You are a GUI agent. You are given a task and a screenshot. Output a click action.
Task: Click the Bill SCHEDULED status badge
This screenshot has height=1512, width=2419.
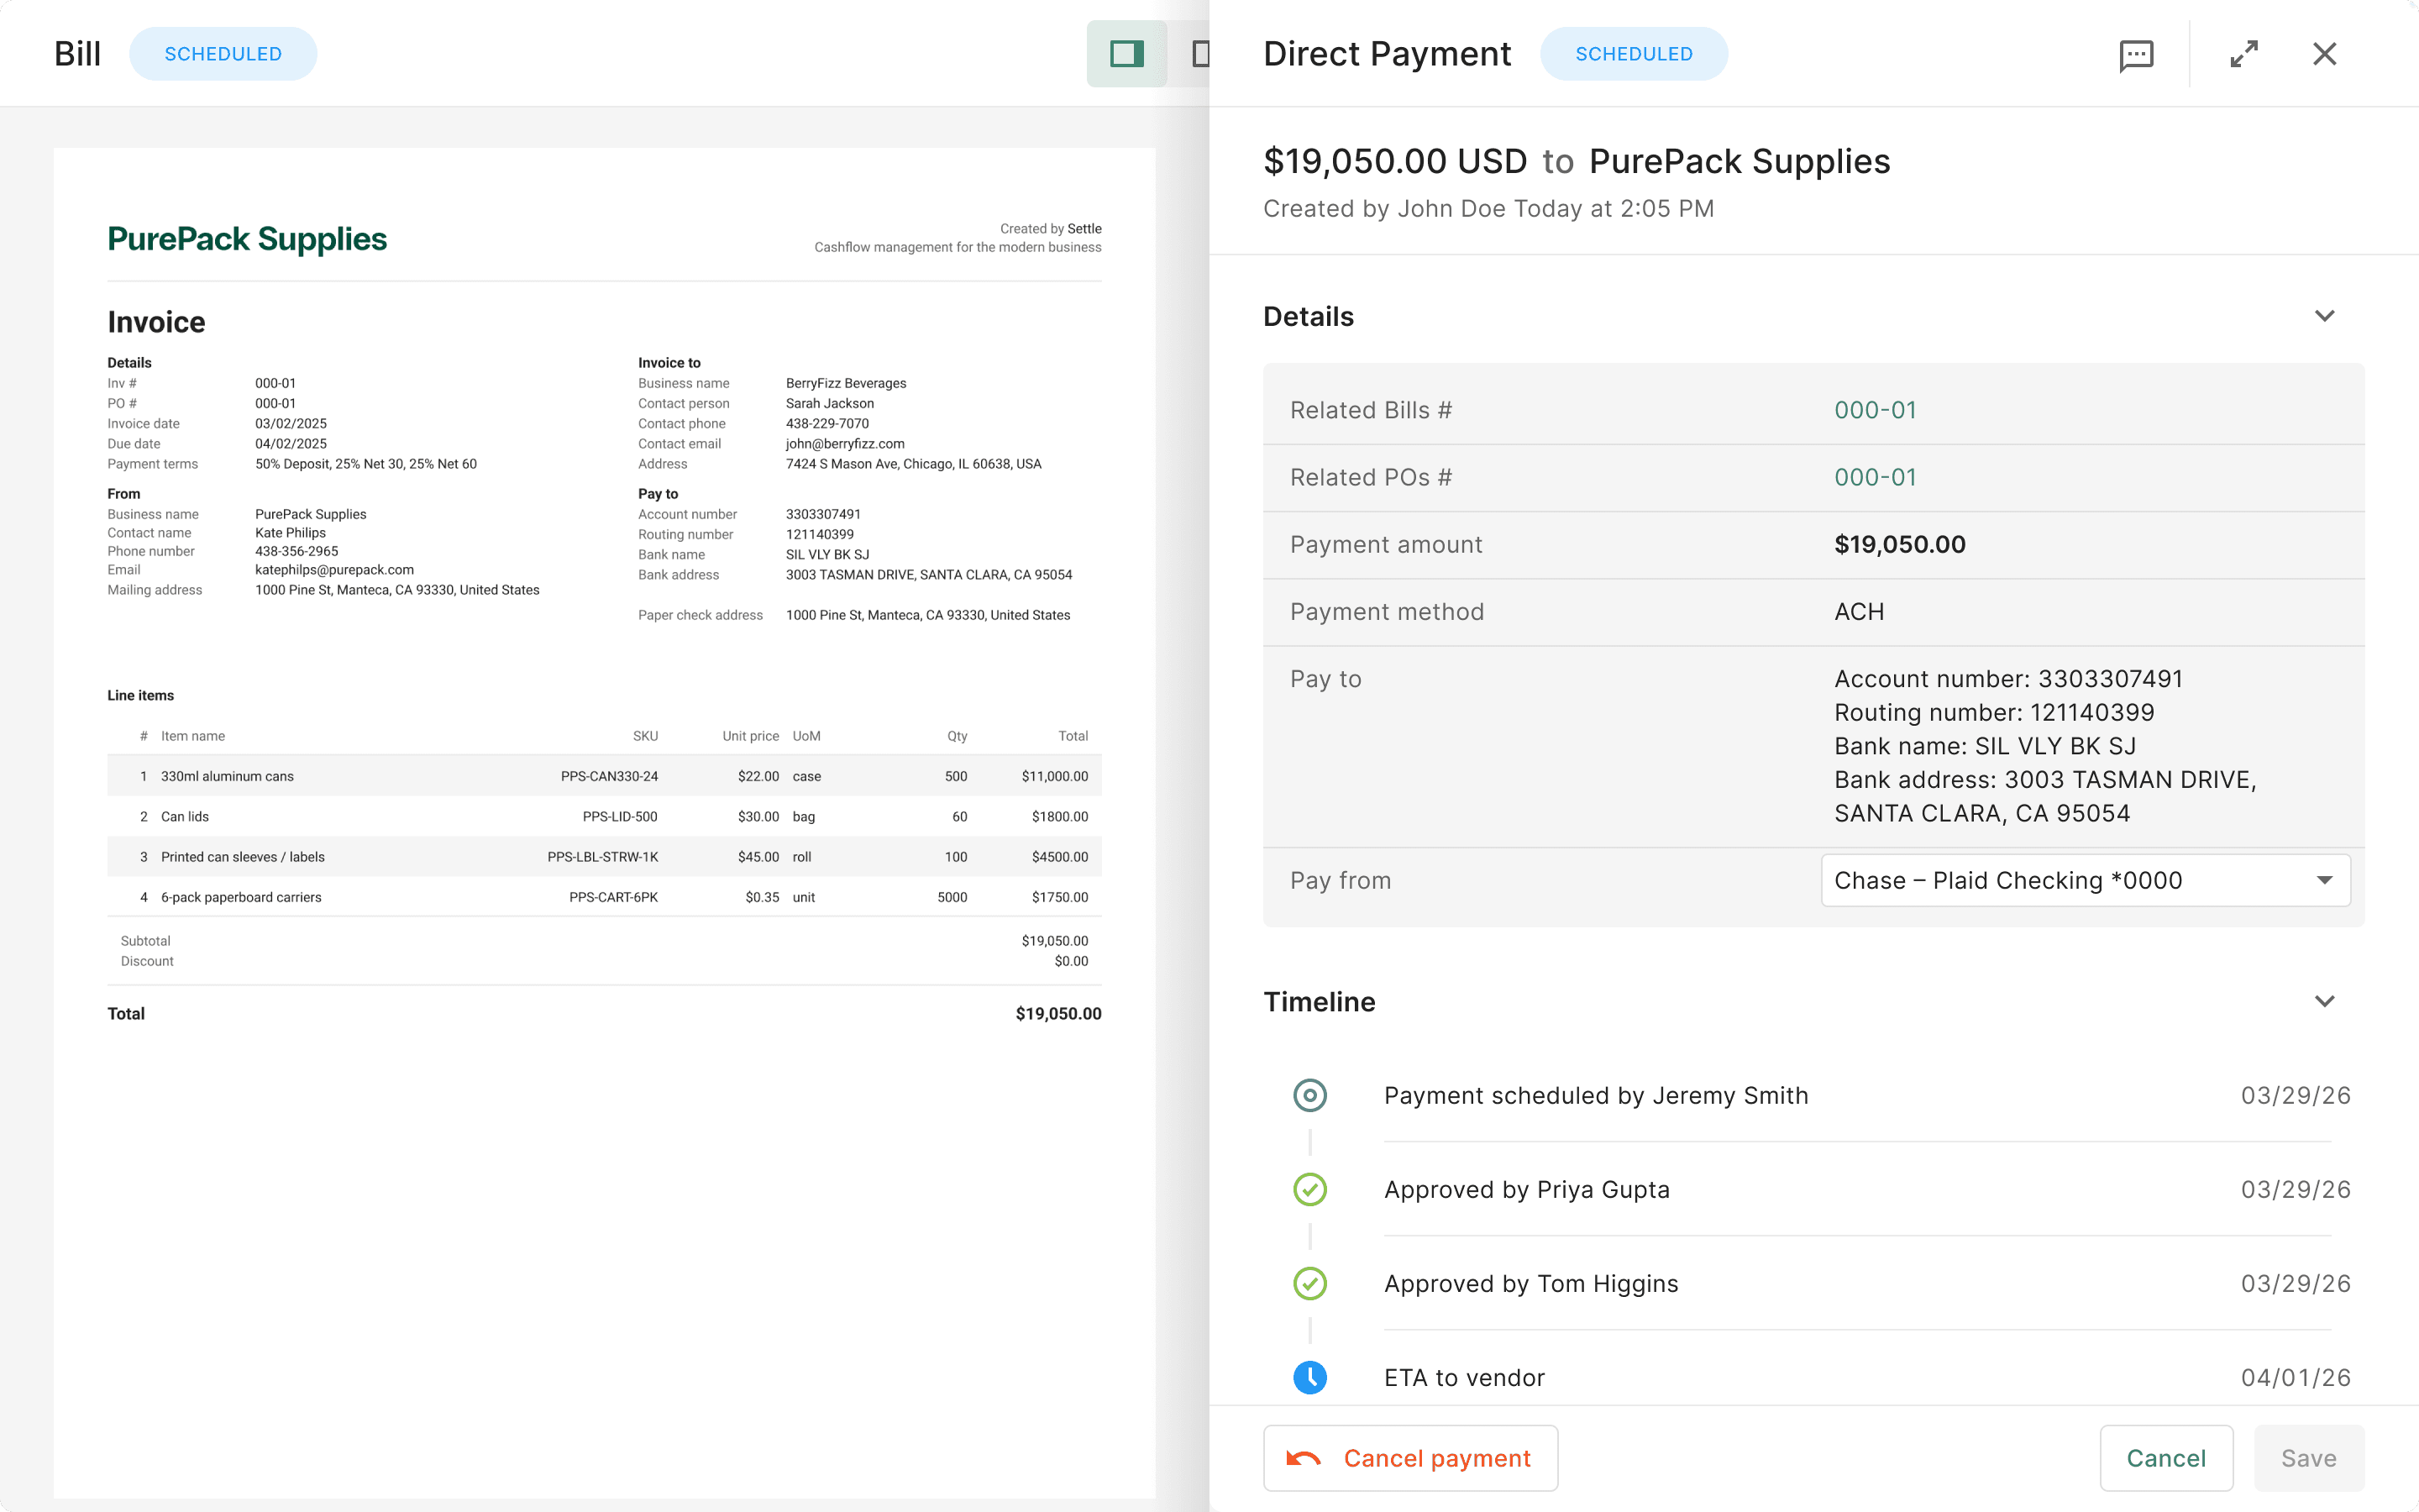tap(223, 54)
